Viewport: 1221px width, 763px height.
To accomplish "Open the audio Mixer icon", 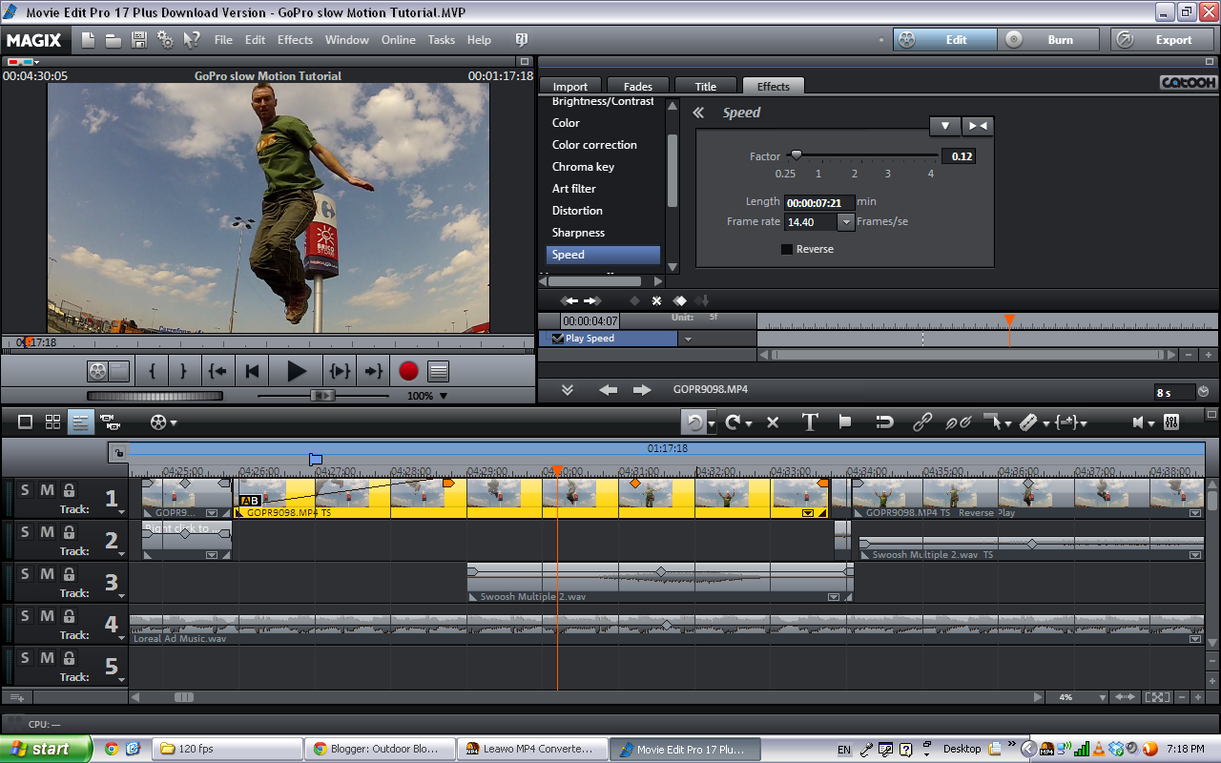I will (x=1171, y=422).
